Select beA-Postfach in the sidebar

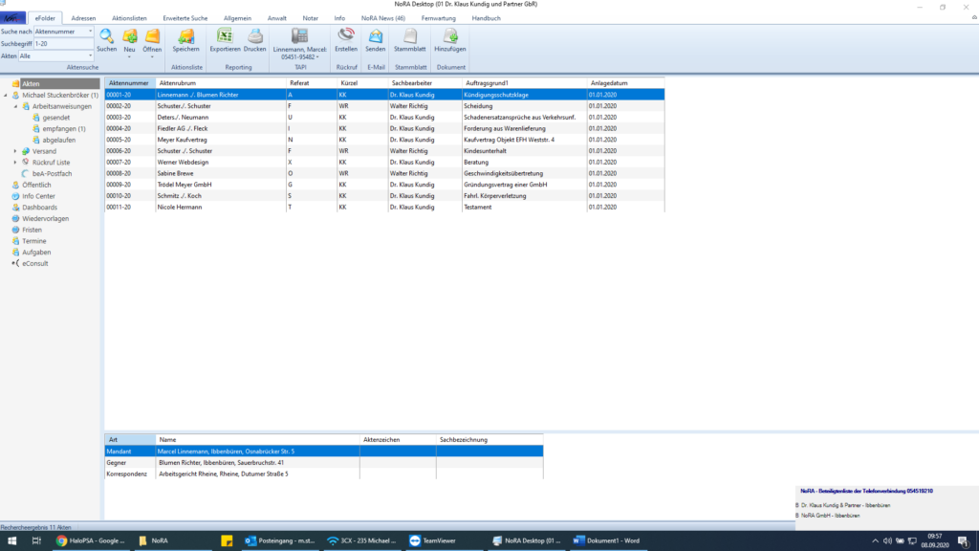(52, 173)
